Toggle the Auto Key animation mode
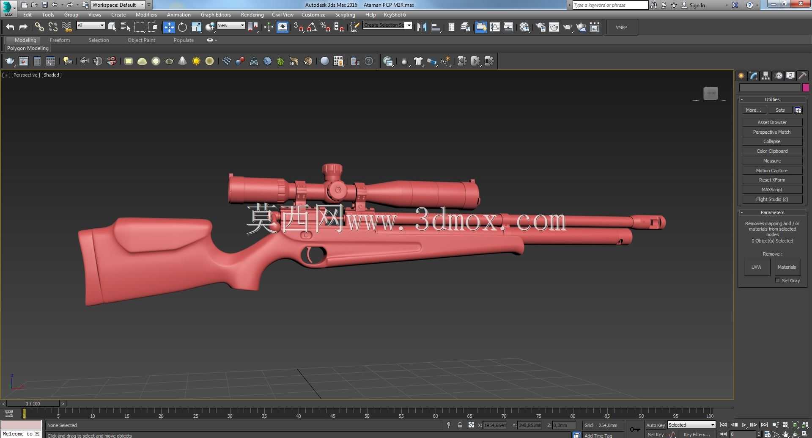Image resolution: width=812 pixels, height=438 pixels. point(655,425)
